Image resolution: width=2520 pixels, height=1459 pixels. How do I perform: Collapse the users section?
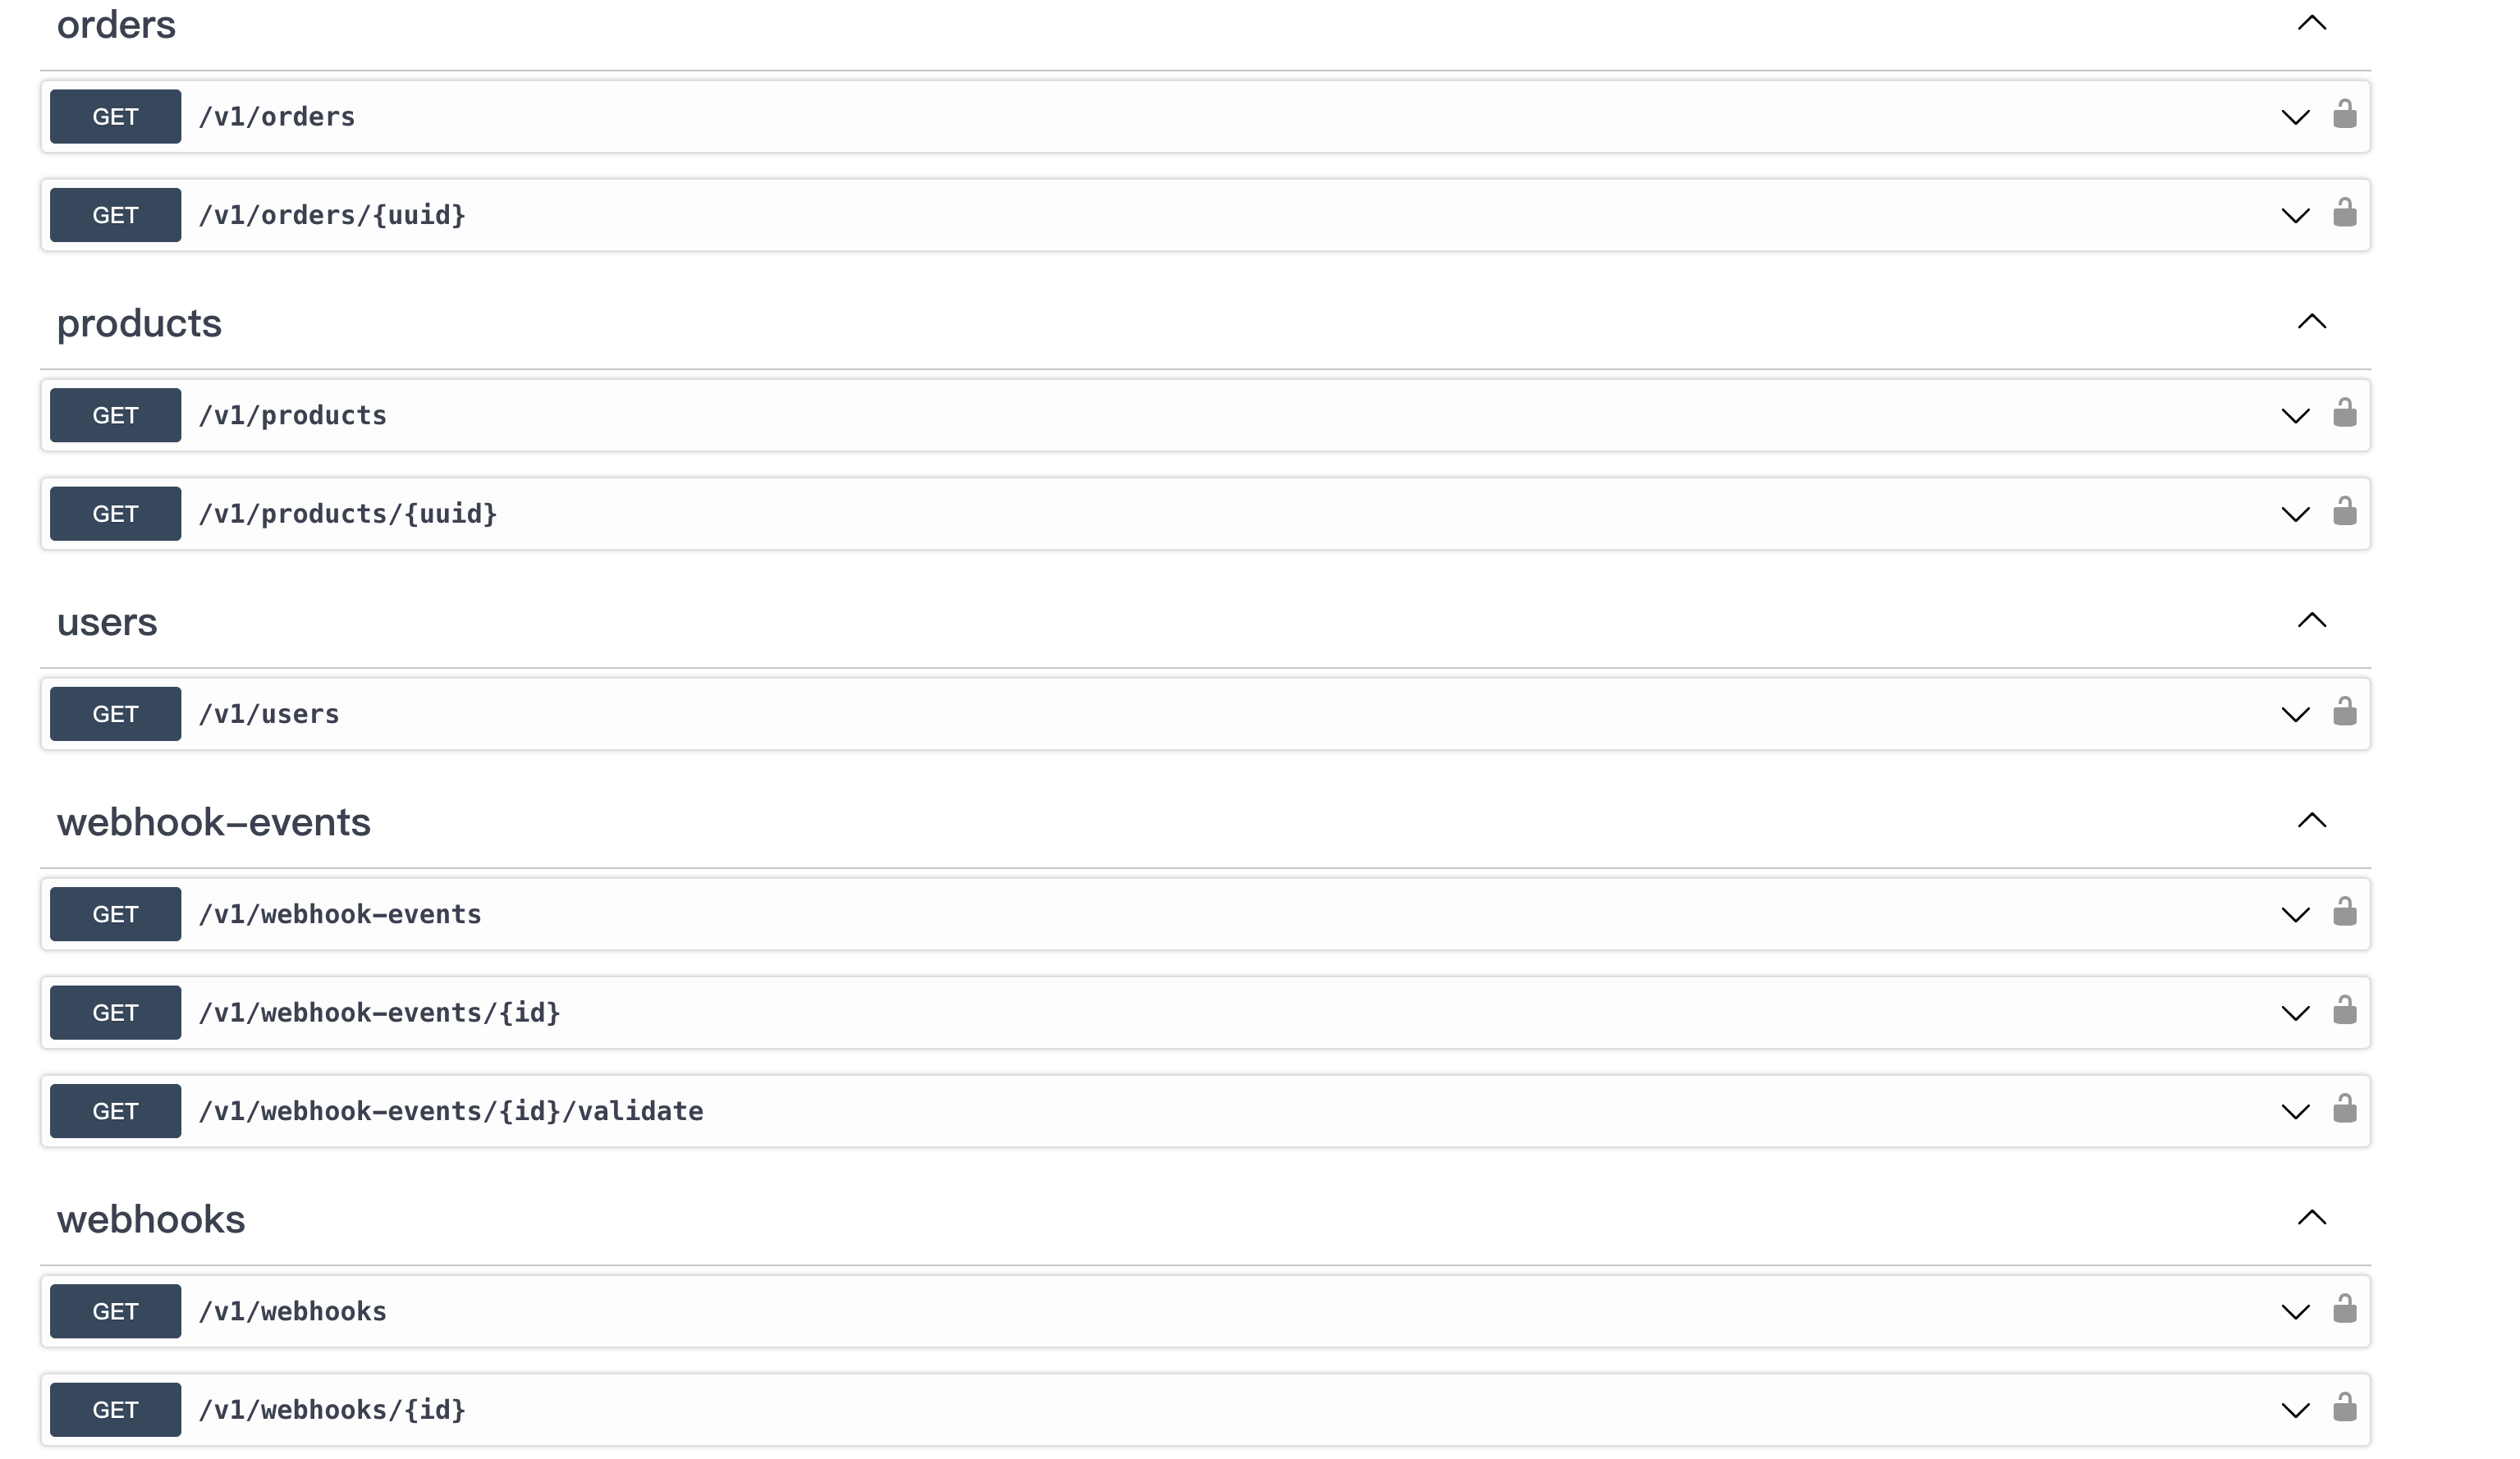click(x=2311, y=621)
